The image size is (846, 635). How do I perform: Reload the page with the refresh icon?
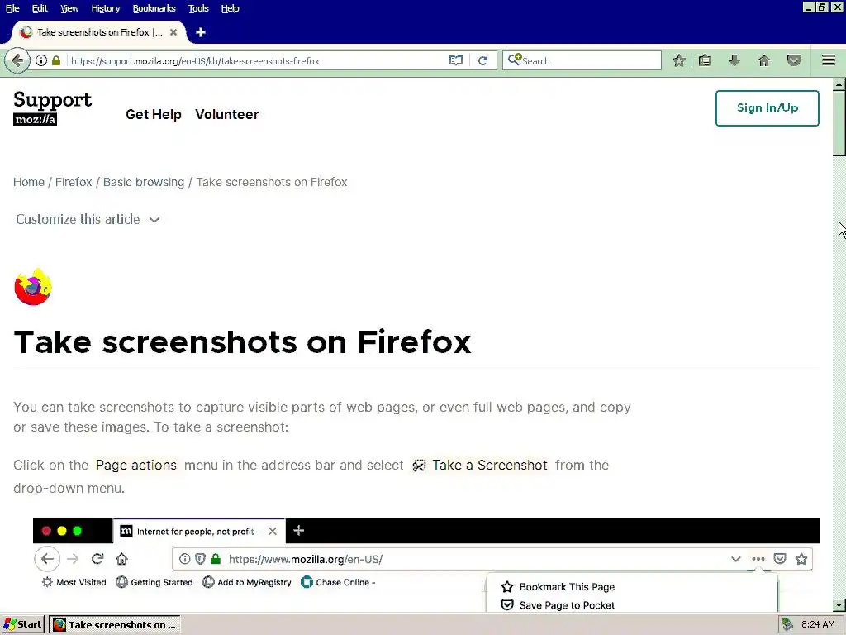[x=482, y=60]
